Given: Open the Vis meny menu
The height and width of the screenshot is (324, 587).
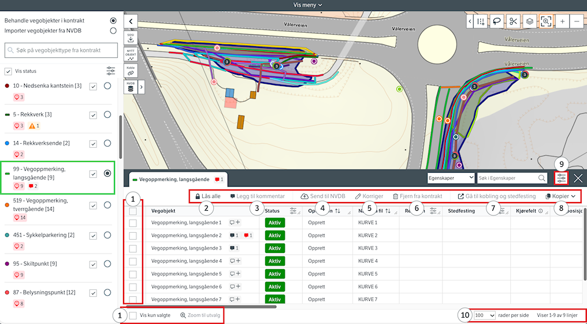Looking at the screenshot, I should click(307, 5).
